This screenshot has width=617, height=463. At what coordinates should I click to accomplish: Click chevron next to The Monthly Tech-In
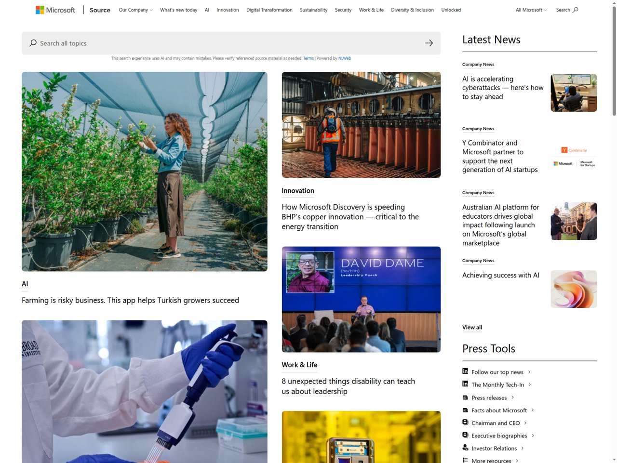pos(530,384)
